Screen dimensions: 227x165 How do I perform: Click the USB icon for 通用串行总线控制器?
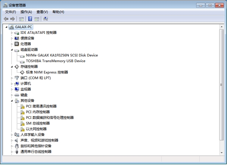tap(17, 151)
